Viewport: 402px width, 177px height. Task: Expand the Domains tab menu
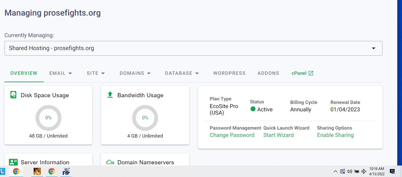pyautogui.click(x=135, y=73)
